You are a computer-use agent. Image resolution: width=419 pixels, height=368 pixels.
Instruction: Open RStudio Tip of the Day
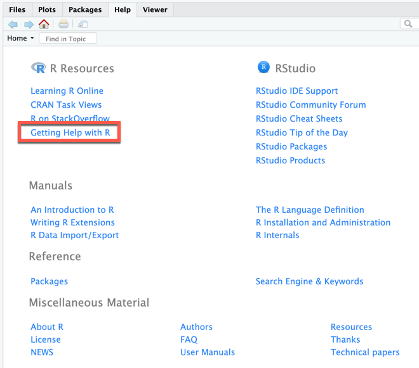[x=302, y=132]
